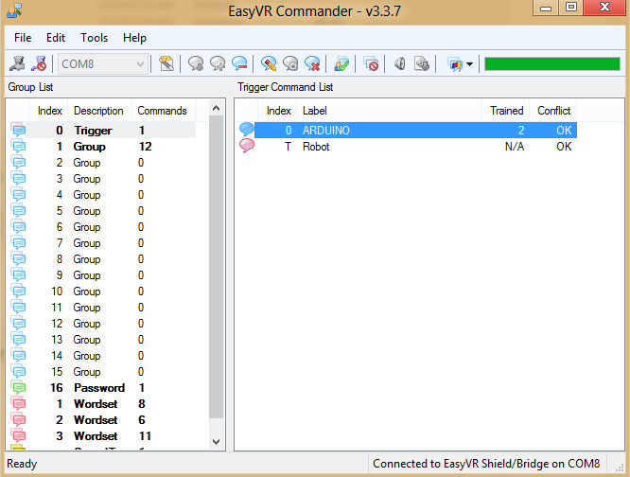The image size is (630, 477).
Task: Click the pink bubble icon beside Robot
Action: pos(247,146)
